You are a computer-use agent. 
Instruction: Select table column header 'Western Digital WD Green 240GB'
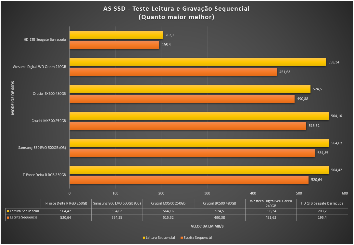(271, 203)
